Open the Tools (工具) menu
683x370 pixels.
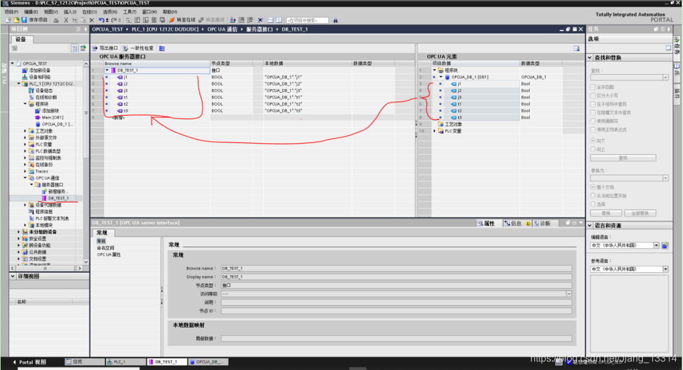[129, 12]
